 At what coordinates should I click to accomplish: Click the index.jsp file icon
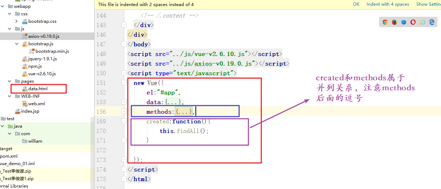click(x=18, y=111)
